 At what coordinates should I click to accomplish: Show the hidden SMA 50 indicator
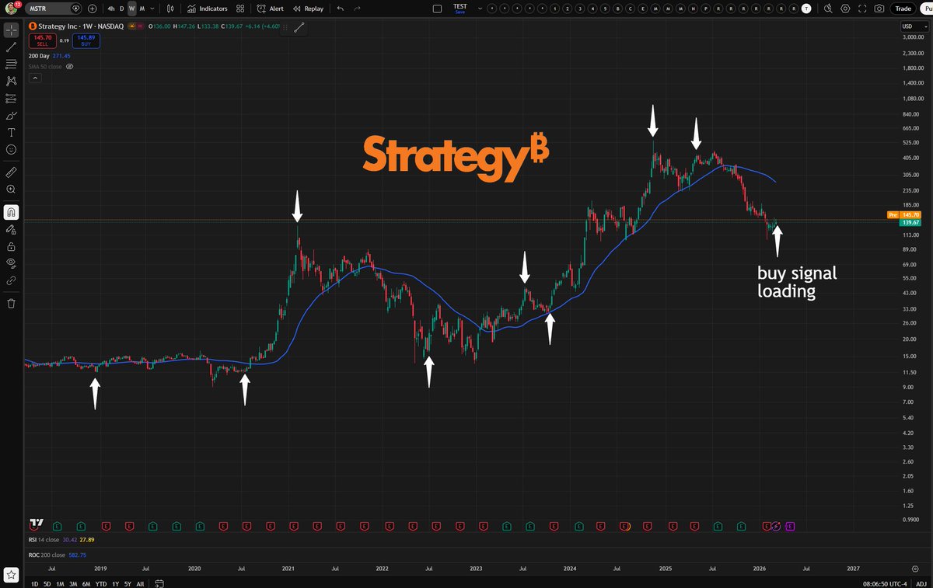pos(69,67)
